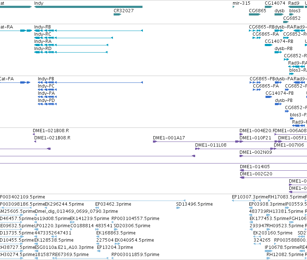Click the ESG0110a.E21_A10.3prime label

point(64,247)
